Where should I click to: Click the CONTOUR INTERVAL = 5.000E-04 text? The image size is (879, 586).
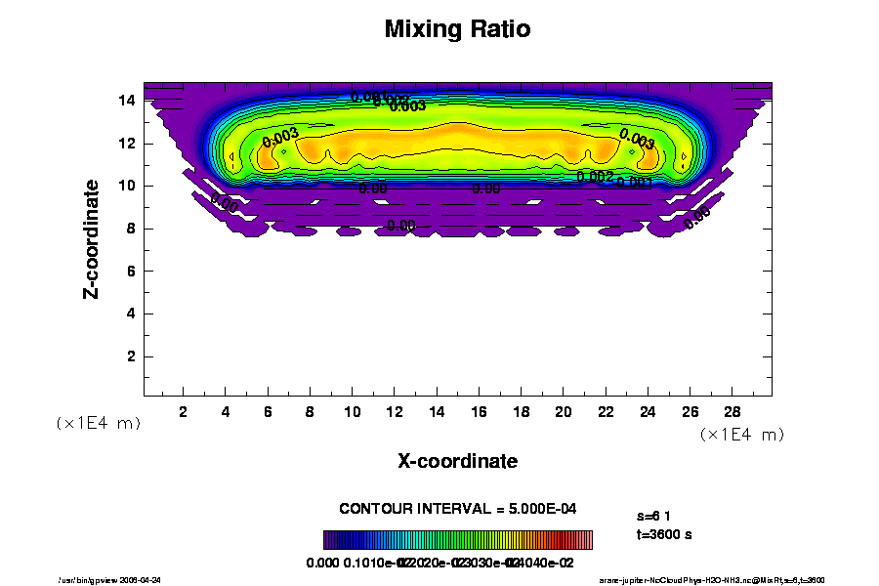point(457,509)
